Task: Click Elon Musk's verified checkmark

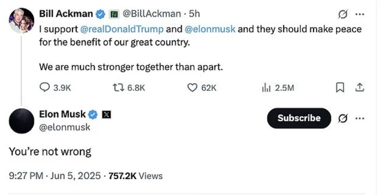Action: click(93, 114)
